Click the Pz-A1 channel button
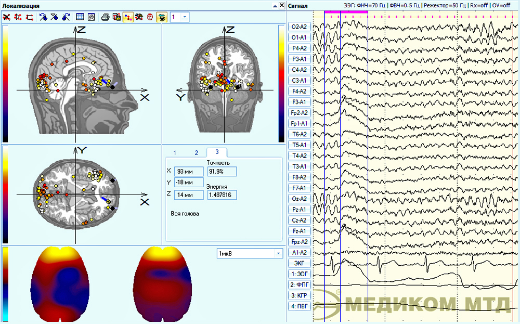 (x=300, y=210)
